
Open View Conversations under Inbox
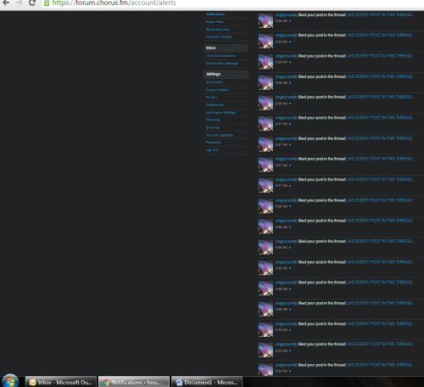[220, 56]
